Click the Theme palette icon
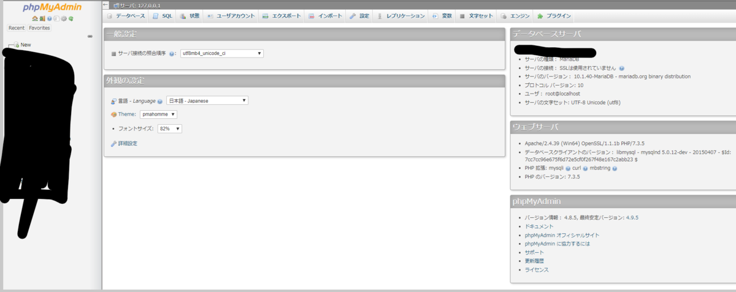 coord(113,114)
